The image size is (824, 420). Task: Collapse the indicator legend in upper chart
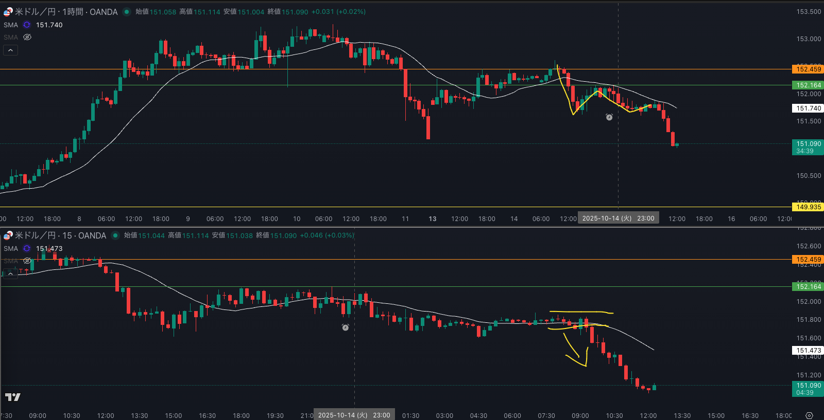(10, 50)
